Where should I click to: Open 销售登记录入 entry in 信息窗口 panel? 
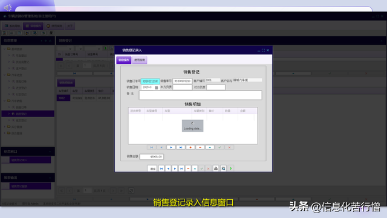30,160
